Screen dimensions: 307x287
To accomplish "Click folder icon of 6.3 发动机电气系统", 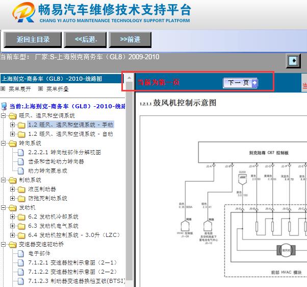I will 21,226.
